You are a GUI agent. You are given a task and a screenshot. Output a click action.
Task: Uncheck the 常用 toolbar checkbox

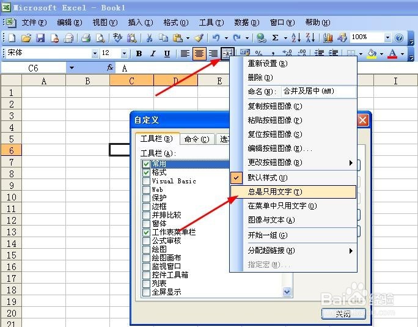click(x=146, y=164)
